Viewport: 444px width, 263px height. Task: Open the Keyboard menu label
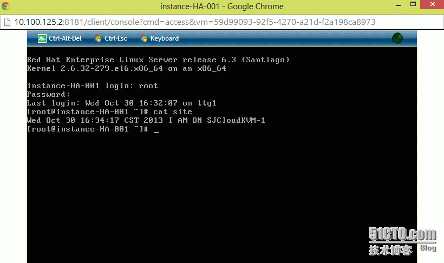tap(165, 38)
